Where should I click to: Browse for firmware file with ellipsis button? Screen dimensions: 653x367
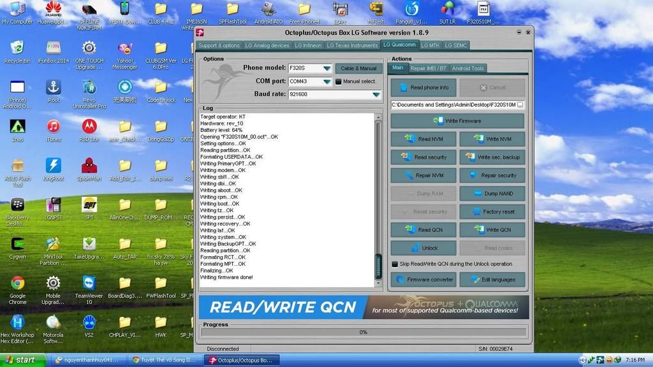pos(520,105)
